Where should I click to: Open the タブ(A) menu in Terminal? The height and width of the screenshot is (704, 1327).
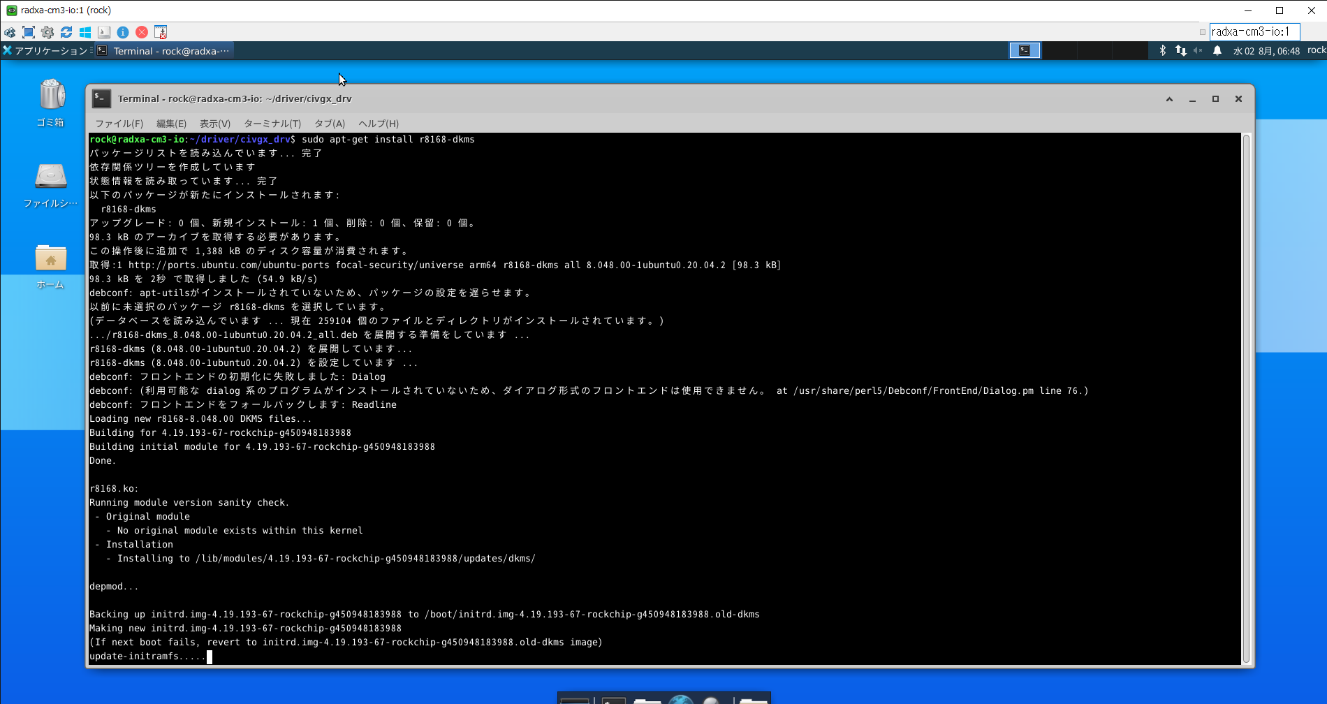click(x=330, y=124)
